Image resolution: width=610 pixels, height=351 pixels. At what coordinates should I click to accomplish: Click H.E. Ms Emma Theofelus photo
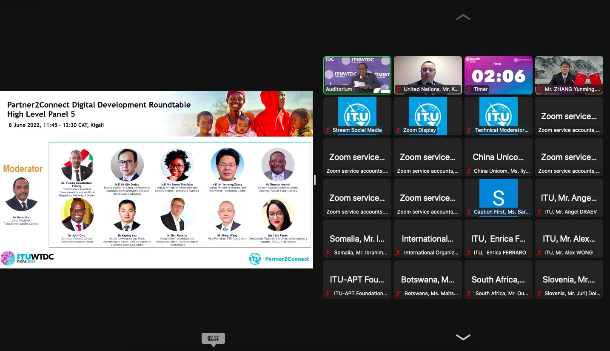click(177, 165)
